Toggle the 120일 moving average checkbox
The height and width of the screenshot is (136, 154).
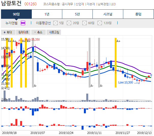tap(100, 23)
